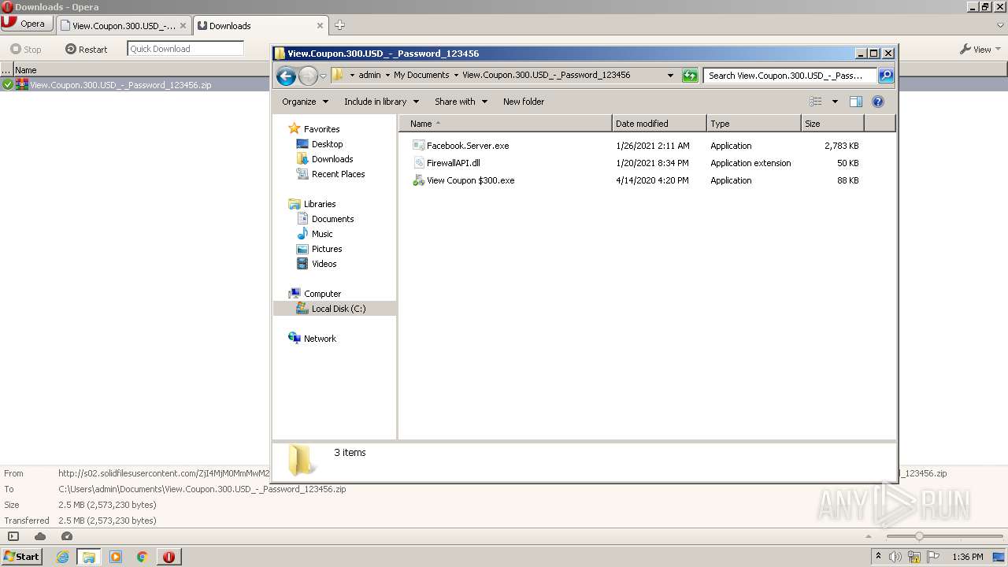Select Libraries in navigation pane
This screenshot has width=1008, height=567.
[x=320, y=204]
